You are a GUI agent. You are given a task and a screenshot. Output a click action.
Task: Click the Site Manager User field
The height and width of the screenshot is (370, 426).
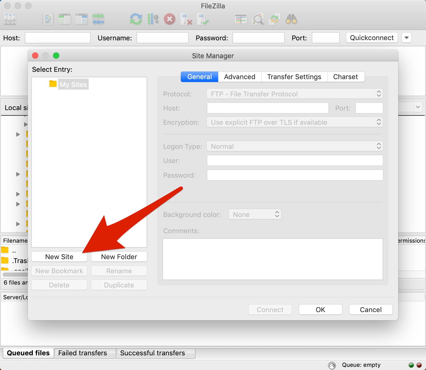click(x=295, y=160)
